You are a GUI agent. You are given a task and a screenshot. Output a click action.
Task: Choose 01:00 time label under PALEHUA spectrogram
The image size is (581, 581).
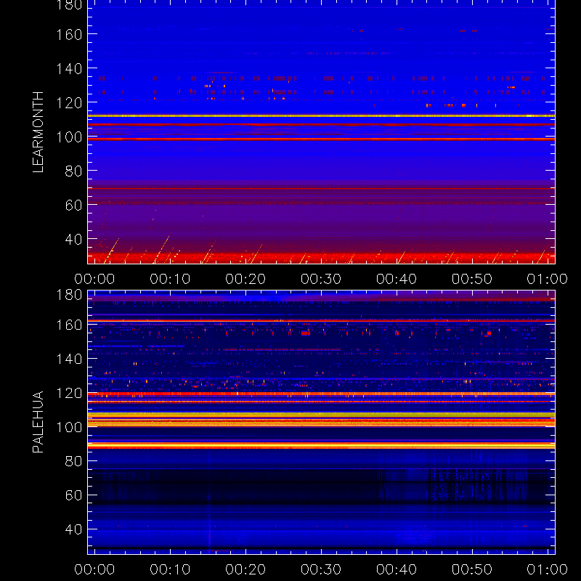[x=548, y=569]
